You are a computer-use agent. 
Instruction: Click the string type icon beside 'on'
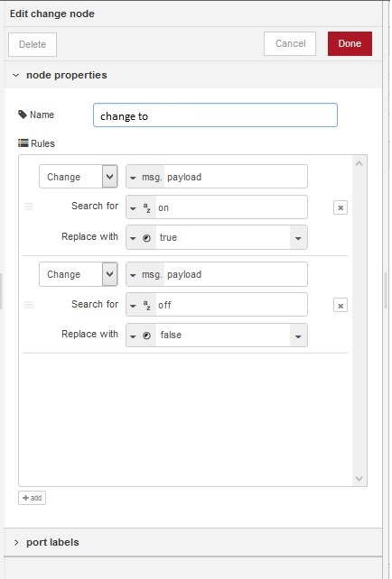coord(147,207)
